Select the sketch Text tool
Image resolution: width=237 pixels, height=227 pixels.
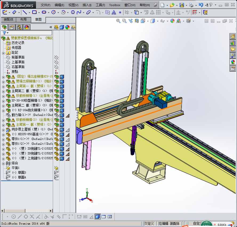click(x=114, y=12)
